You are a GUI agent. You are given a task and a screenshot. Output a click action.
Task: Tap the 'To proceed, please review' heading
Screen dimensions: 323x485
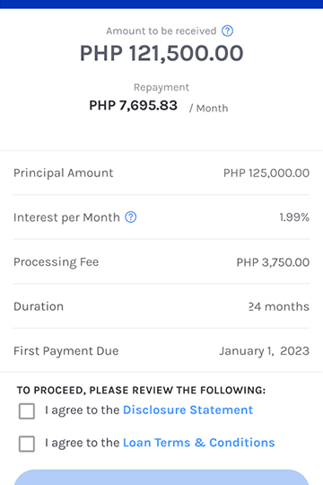pyautogui.click(x=141, y=390)
